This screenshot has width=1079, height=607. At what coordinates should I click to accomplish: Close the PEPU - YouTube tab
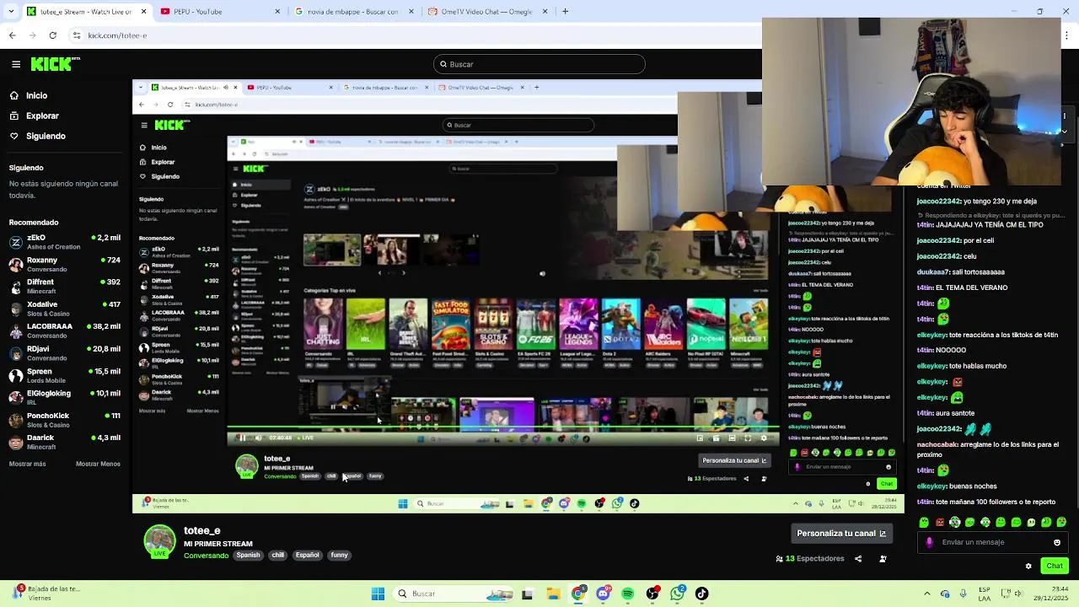tap(277, 12)
